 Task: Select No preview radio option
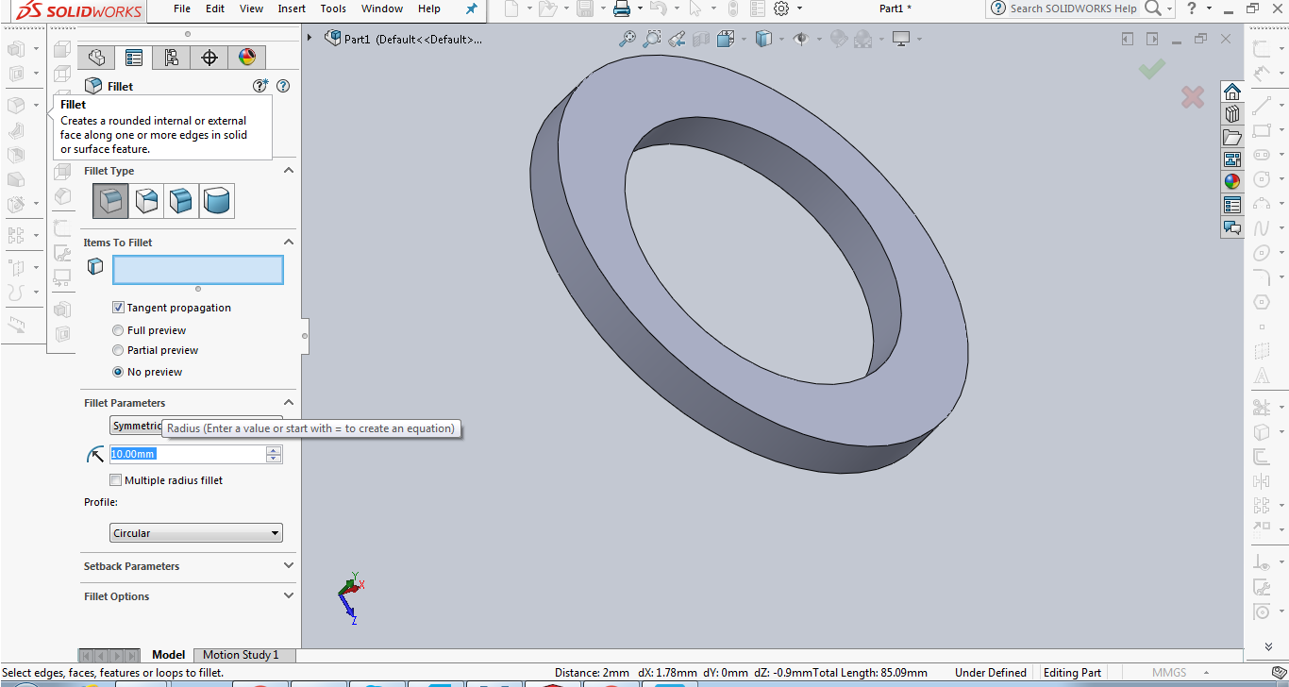click(118, 372)
